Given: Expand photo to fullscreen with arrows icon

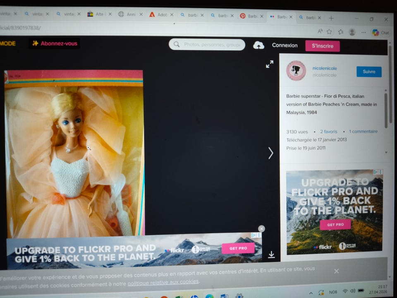Looking at the screenshot, I should point(270,64).
